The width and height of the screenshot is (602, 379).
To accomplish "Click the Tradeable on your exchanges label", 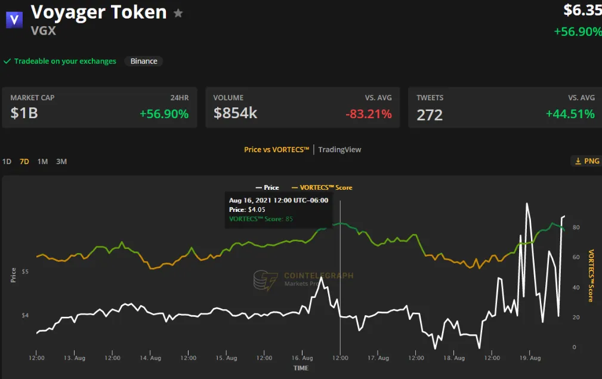I will [65, 61].
